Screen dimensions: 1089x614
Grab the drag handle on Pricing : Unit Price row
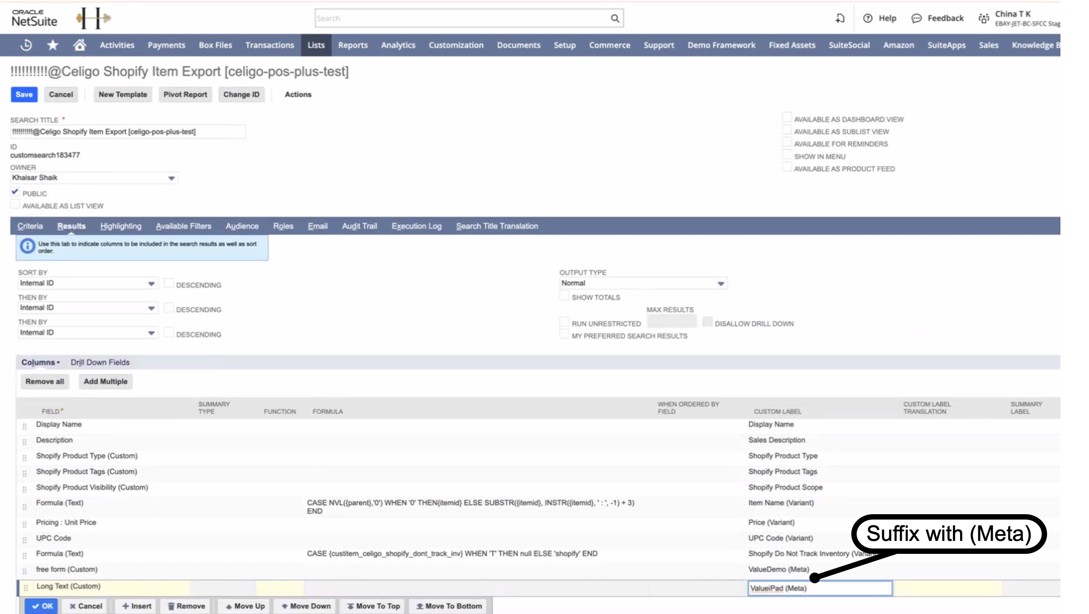(x=25, y=524)
